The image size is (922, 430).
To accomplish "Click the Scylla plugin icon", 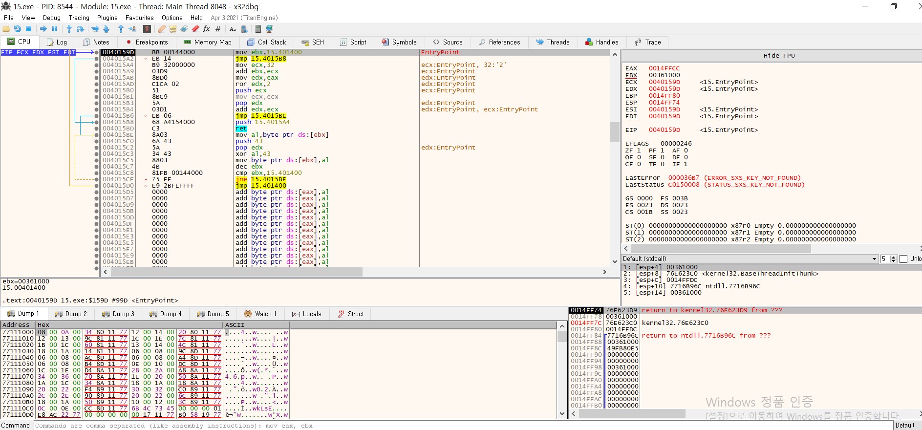I will click(147, 29).
